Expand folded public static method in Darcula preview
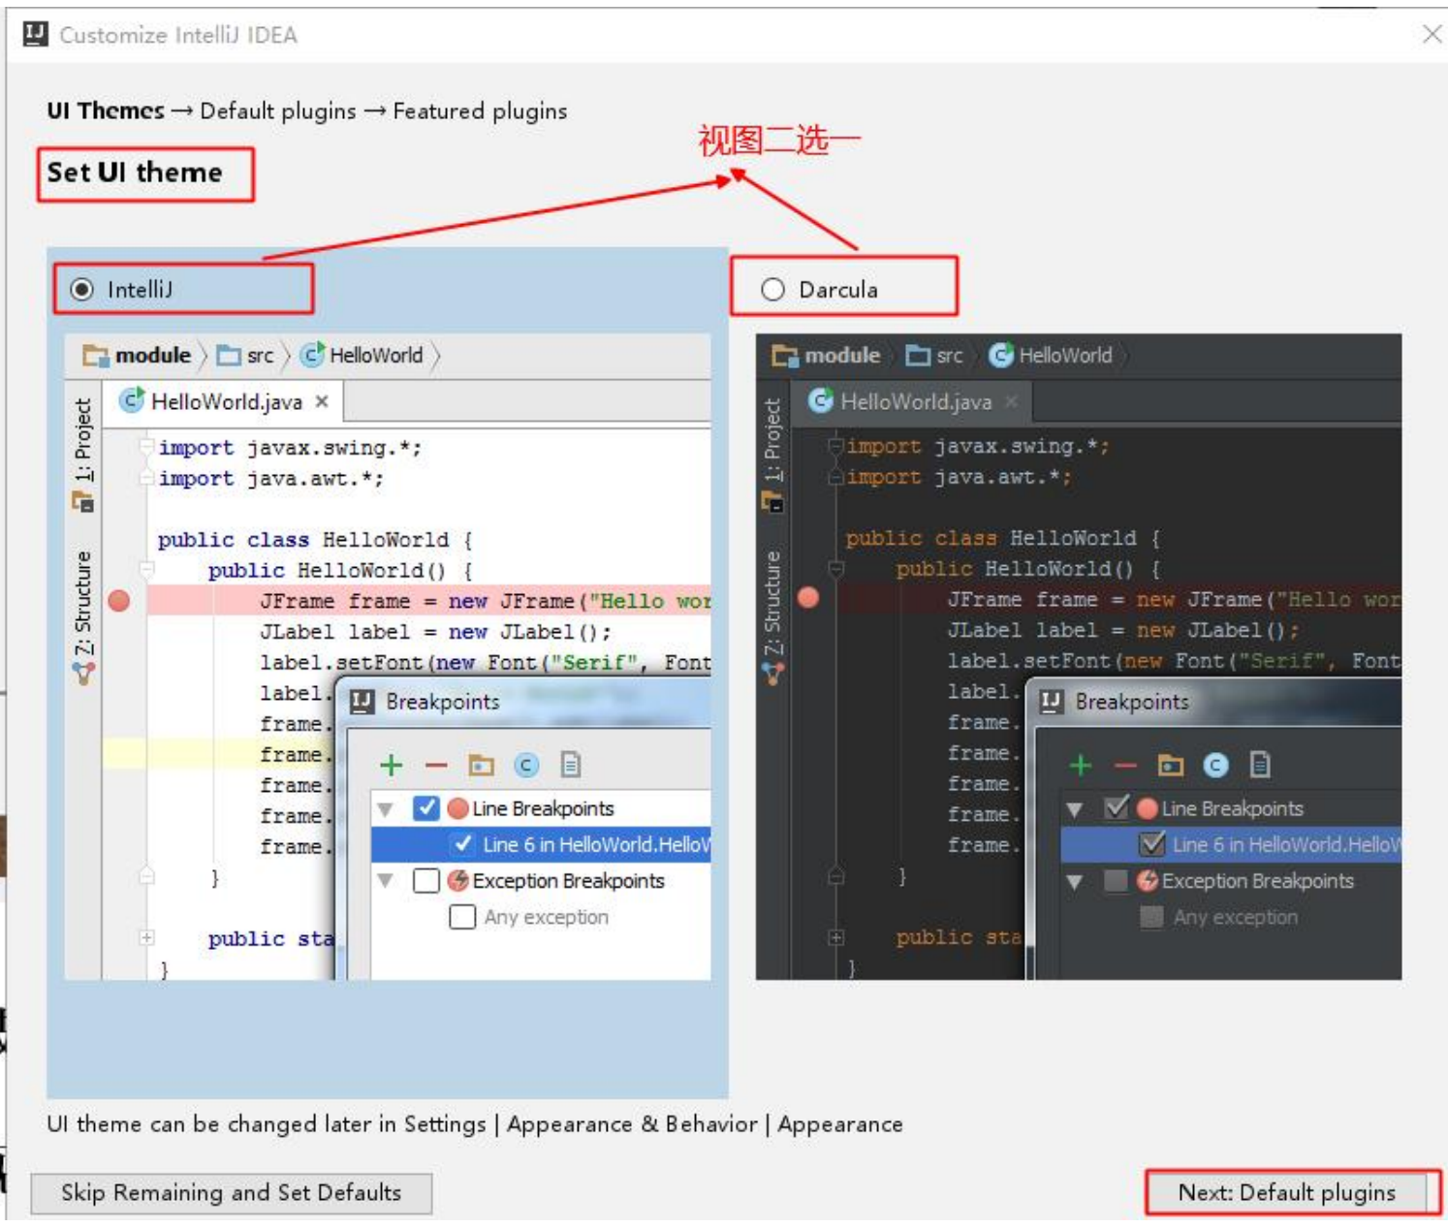Screen dimensions: 1448x1227 [836, 937]
